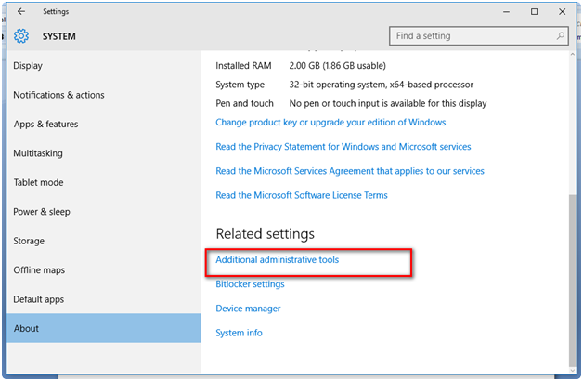The height and width of the screenshot is (381, 583).
Task: Click the search magnifier icon
Action: (561, 36)
